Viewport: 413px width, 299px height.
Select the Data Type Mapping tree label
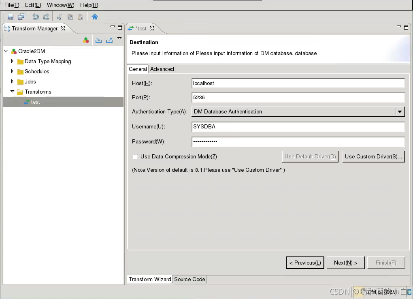48,62
